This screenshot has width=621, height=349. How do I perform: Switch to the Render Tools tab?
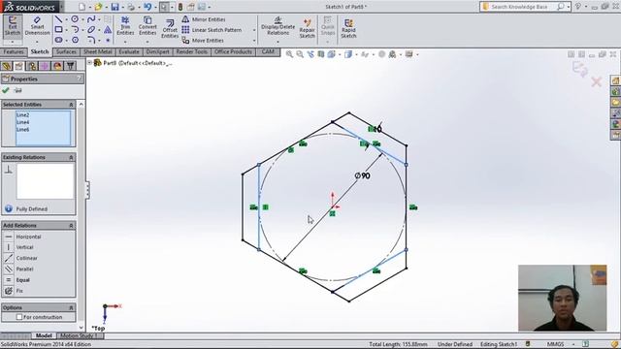(192, 51)
